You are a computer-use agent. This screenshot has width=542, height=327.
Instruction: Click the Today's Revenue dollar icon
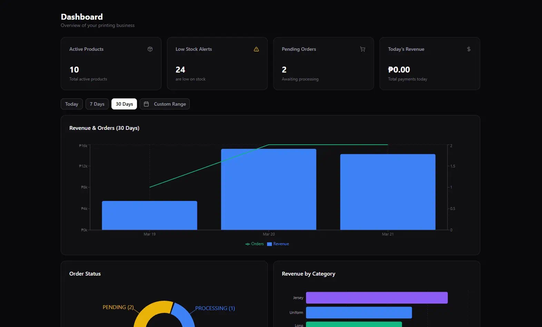469,49
